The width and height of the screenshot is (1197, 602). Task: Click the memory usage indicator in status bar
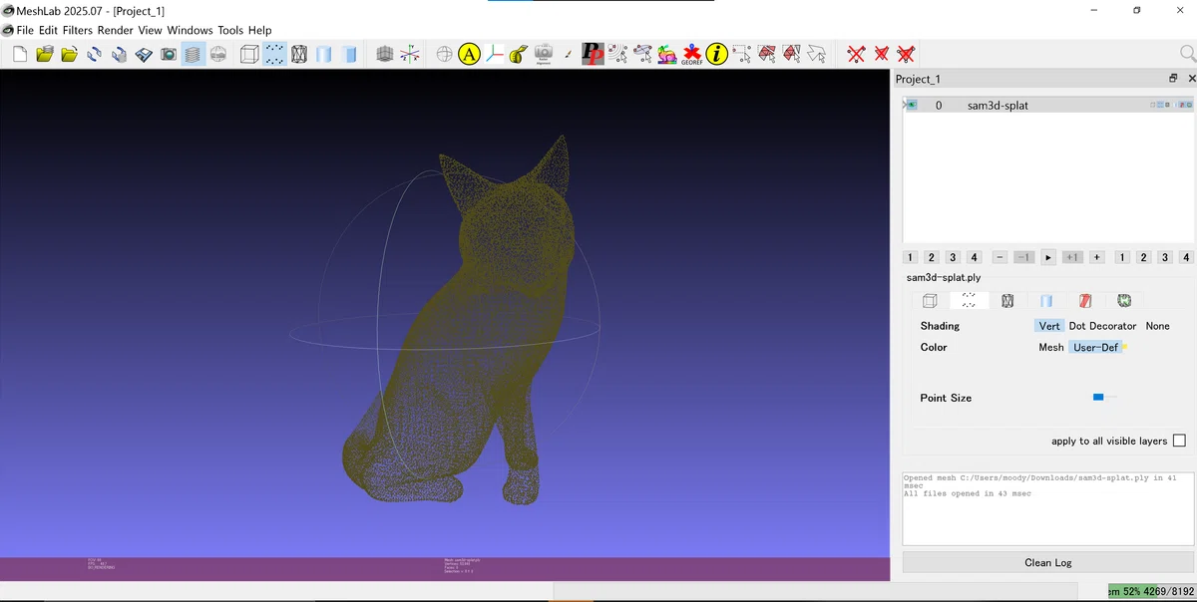(1151, 591)
